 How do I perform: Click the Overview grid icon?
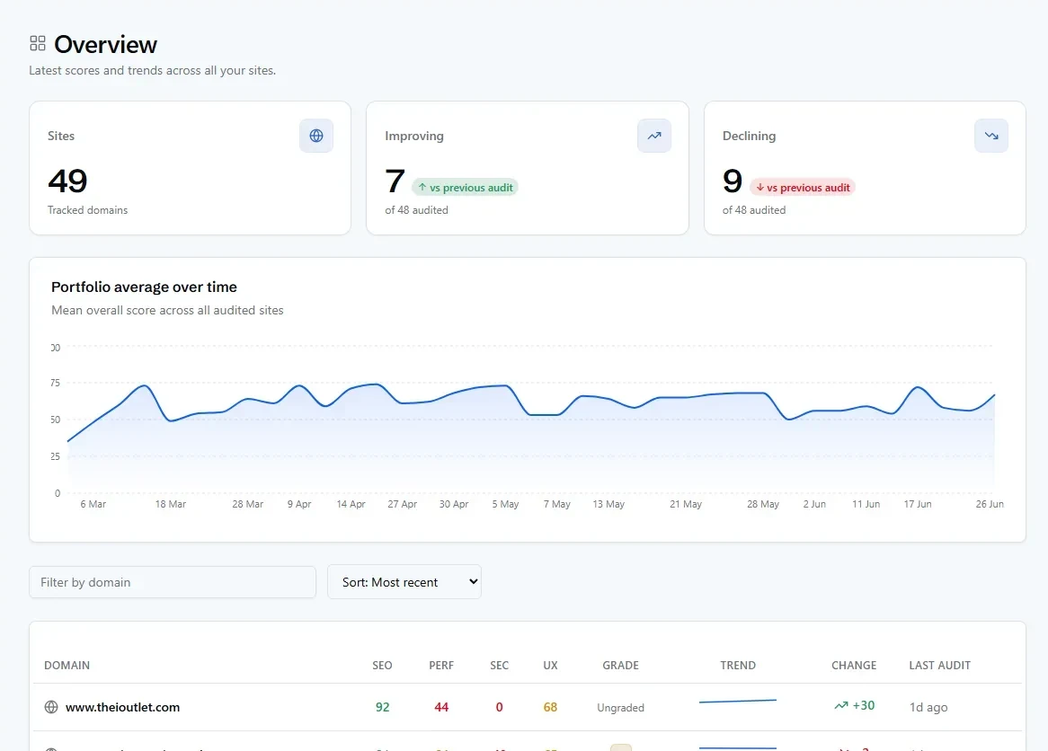coord(38,43)
